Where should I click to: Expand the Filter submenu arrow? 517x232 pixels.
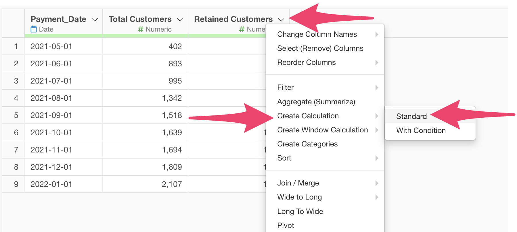377,88
